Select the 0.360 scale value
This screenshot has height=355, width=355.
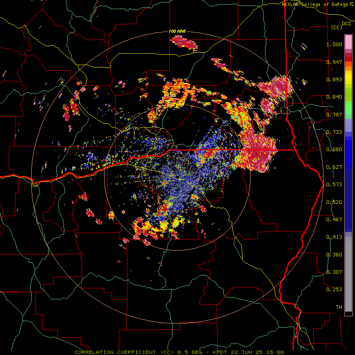[334, 255]
